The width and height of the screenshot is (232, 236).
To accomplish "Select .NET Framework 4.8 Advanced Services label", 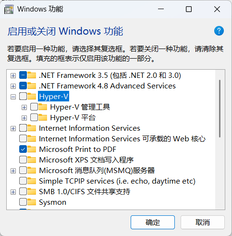I will click(107, 86).
